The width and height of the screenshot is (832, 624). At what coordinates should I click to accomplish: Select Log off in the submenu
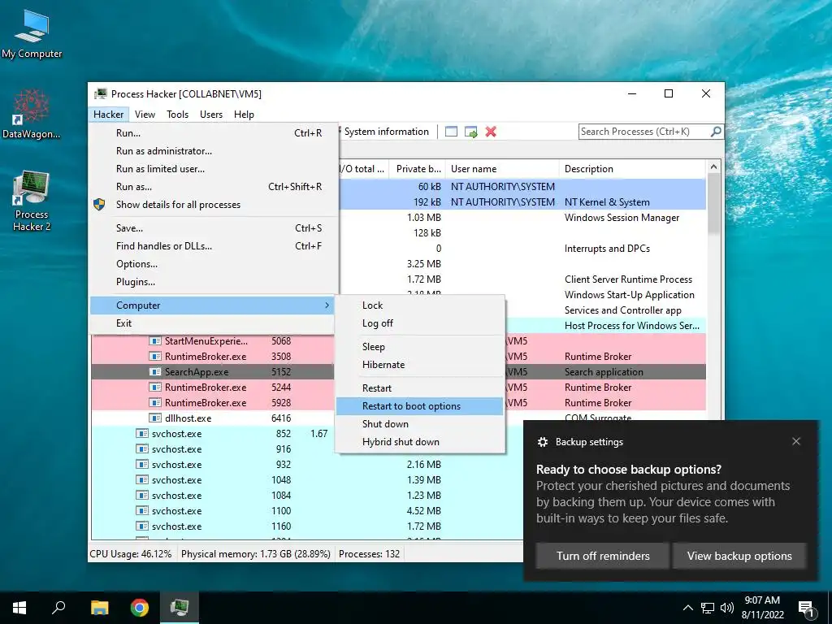420,323
